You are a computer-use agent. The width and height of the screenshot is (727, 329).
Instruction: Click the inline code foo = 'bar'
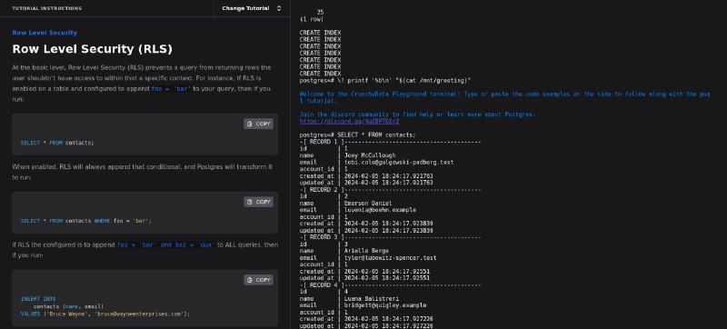click(171, 88)
